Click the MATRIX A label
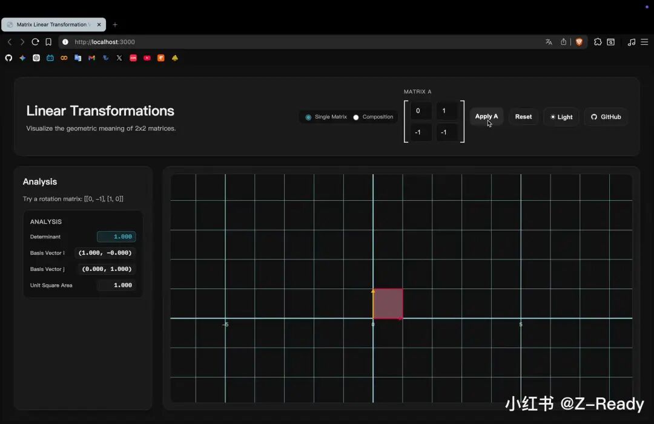This screenshot has height=424, width=654. tap(417, 91)
